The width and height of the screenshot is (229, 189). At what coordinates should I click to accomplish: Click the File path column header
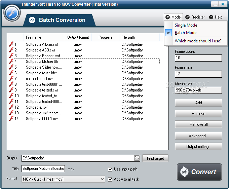coord(139,37)
